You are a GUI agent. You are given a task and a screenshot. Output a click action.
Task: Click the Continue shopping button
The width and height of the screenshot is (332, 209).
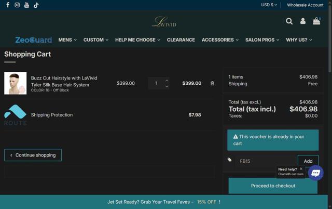tap(33, 155)
